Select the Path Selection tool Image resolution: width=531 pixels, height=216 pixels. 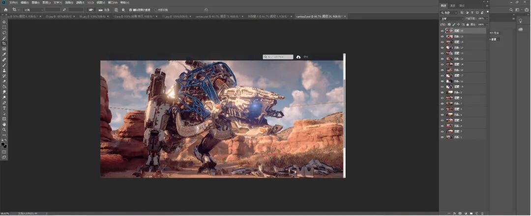[4, 113]
